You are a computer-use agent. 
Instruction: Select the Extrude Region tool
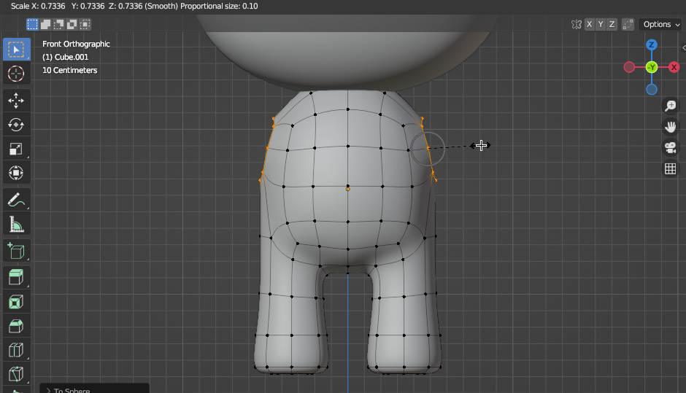coord(16,277)
